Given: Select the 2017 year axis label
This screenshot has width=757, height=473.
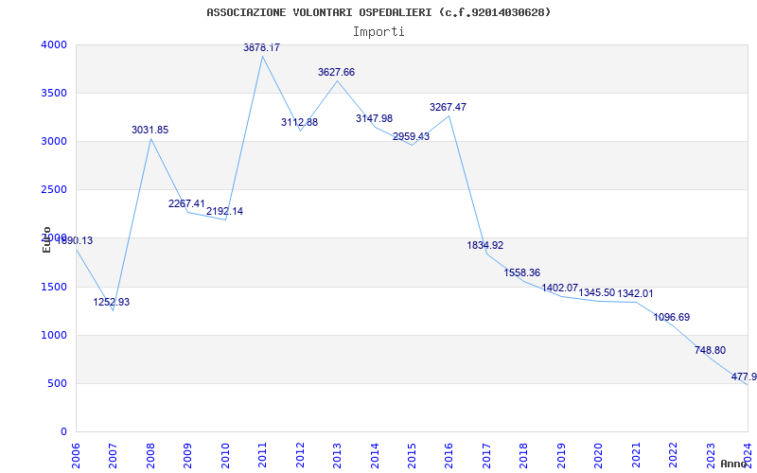Looking at the screenshot, I should click(x=486, y=454).
